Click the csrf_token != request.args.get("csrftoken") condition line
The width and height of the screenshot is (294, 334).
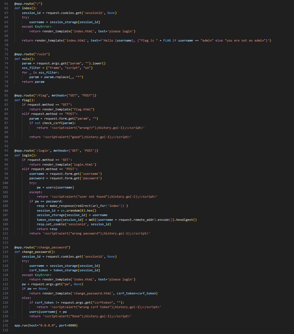click(x=77, y=302)
